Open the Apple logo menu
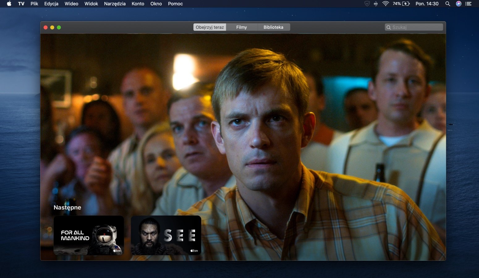The height and width of the screenshot is (278, 479). (x=9, y=4)
